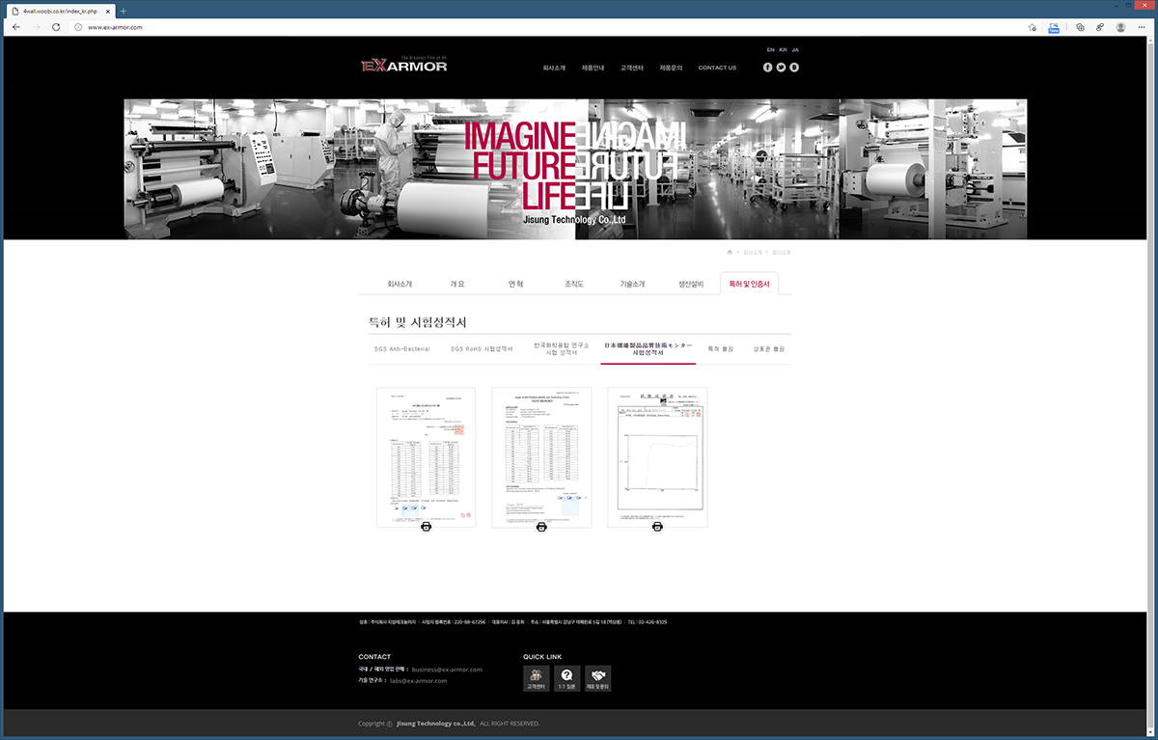Select the SGS RoHS 시험성적서 sub-tab
Image resolution: width=1158 pixels, height=740 pixels.
(x=482, y=348)
